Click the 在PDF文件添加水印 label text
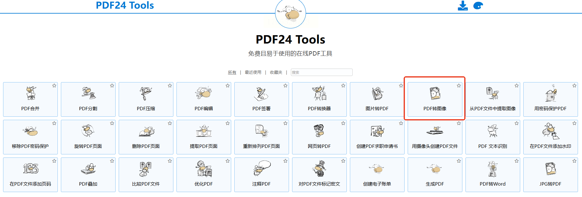This screenshot has height=197, width=582. click(x=550, y=146)
